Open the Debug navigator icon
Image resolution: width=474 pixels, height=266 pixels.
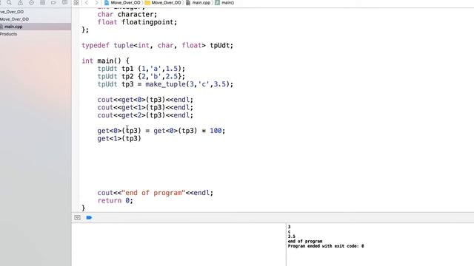[x=43, y=2]
